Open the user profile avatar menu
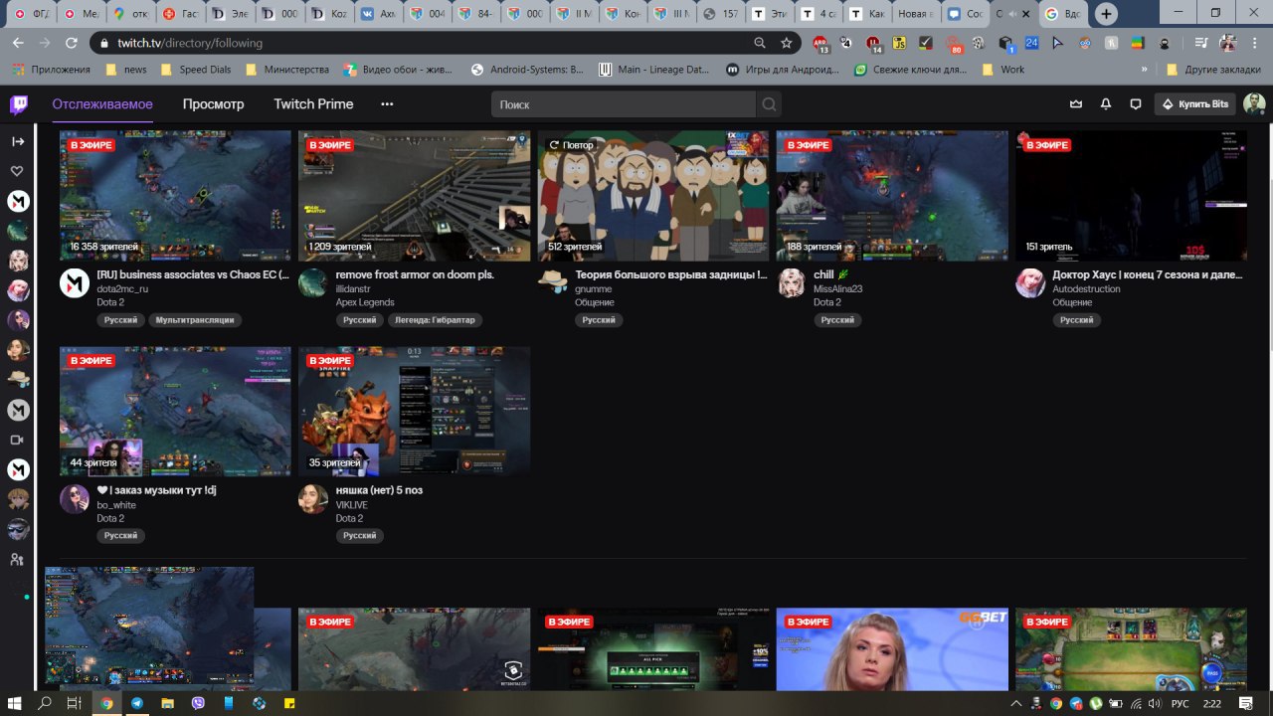Screen dimensions: 1273x716 coord(1255,104)
